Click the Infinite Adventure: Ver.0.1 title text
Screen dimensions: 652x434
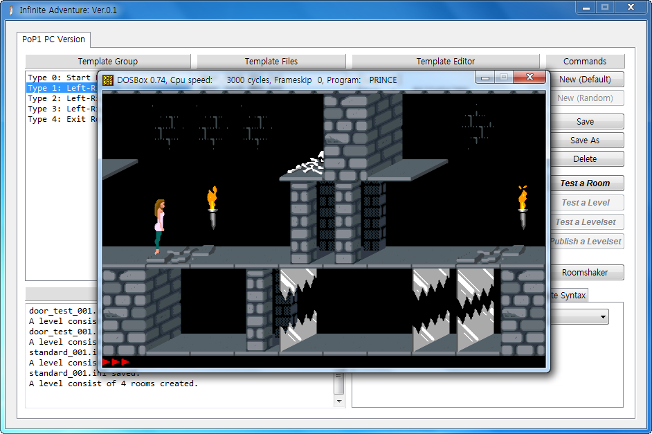coord(69,10)
